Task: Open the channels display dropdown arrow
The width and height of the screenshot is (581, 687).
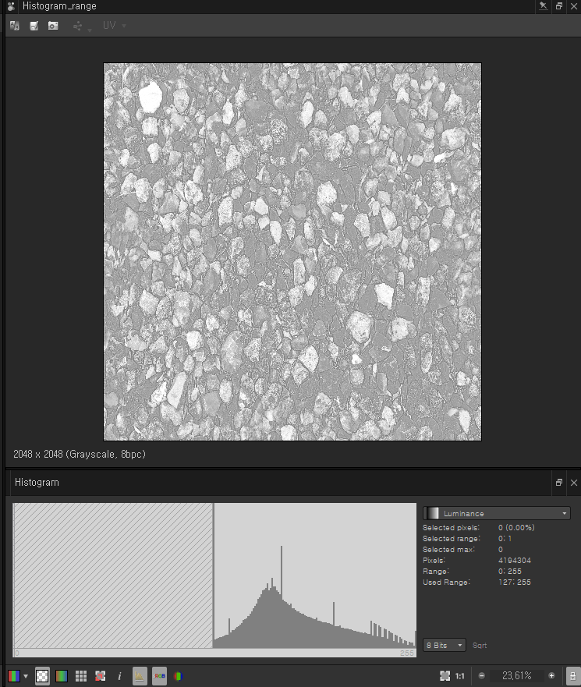Action: coord(26,676)
